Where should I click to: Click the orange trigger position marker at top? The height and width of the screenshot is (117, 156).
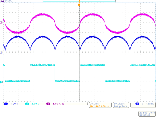click(x=79, y=5)
